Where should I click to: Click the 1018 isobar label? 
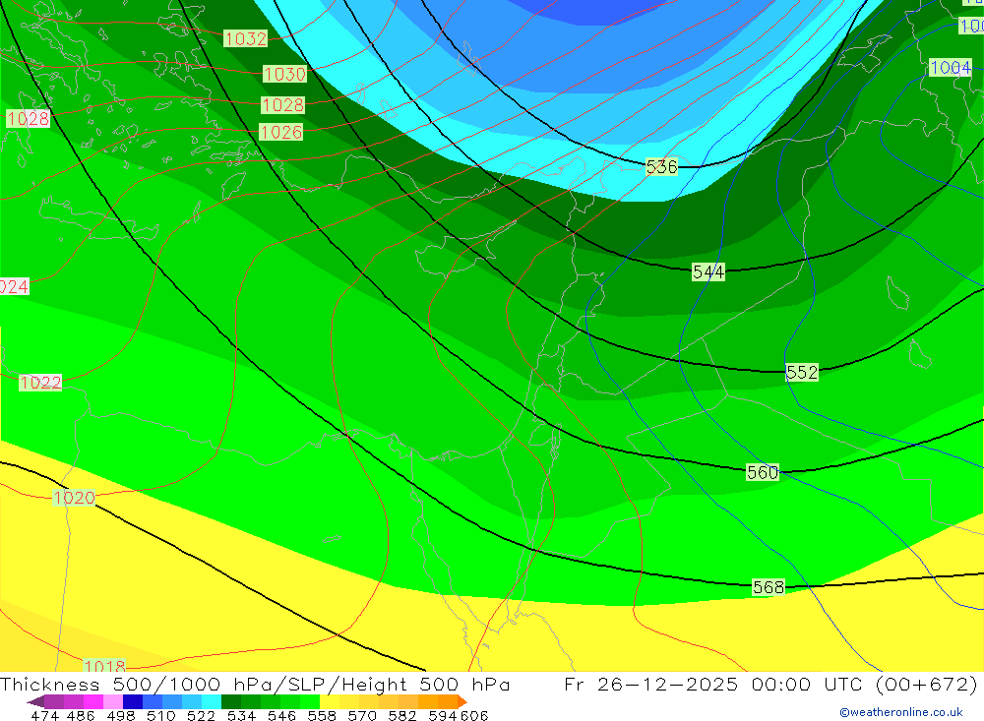(104, 665)
